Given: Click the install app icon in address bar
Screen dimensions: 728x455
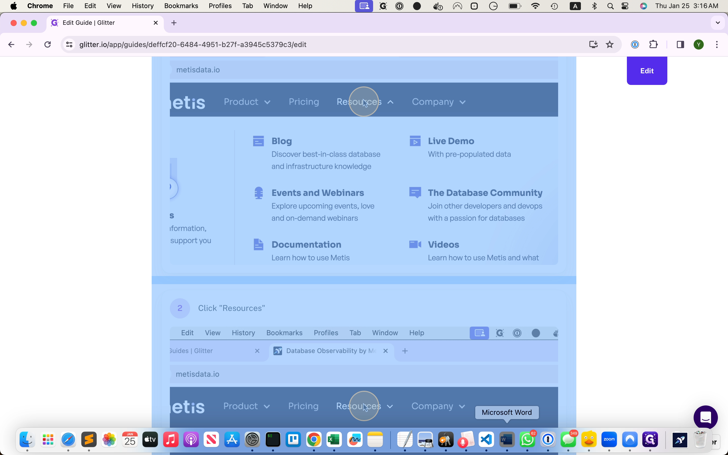Looking at the screenshot, I should click(593, 45).
